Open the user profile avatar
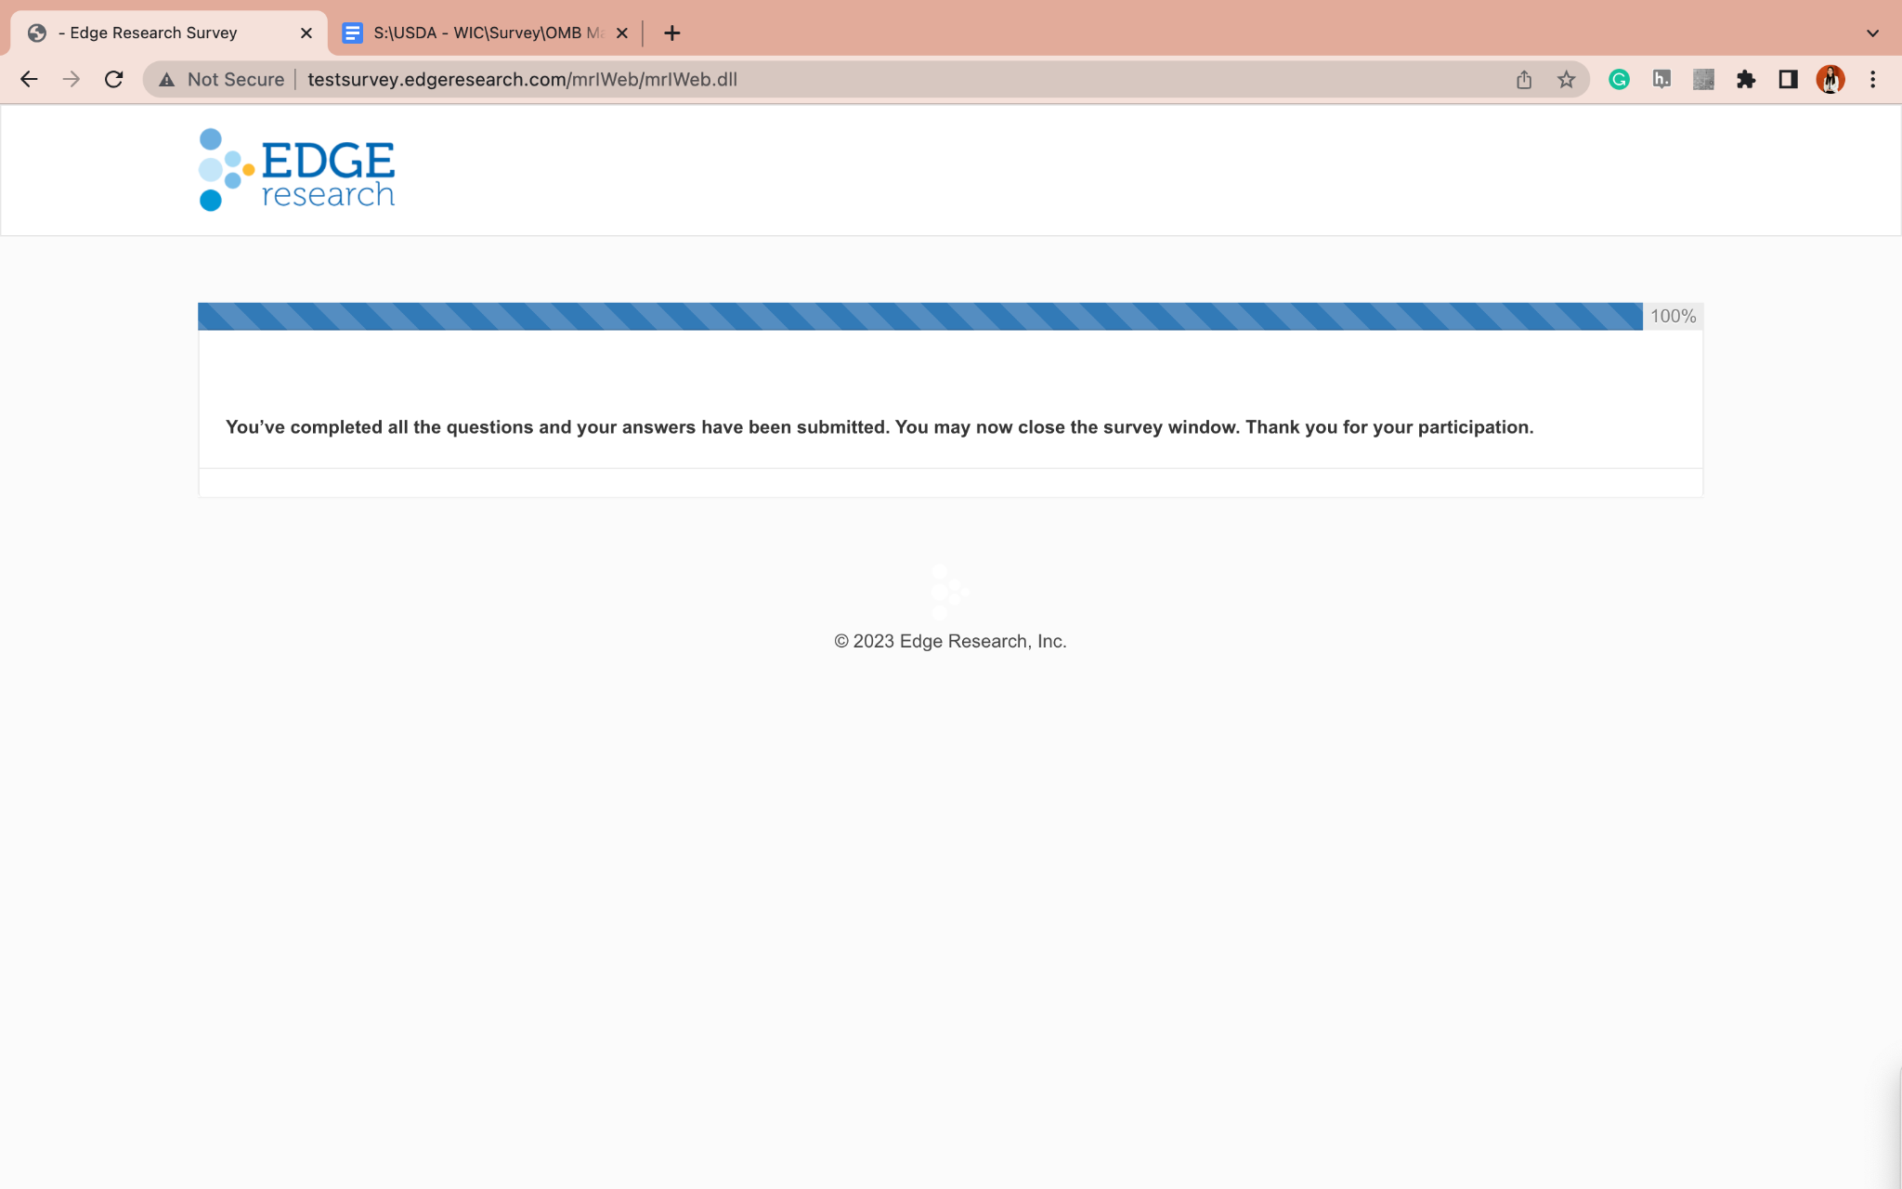This screenshot has width=1902, height=1189. point(1830,80)
